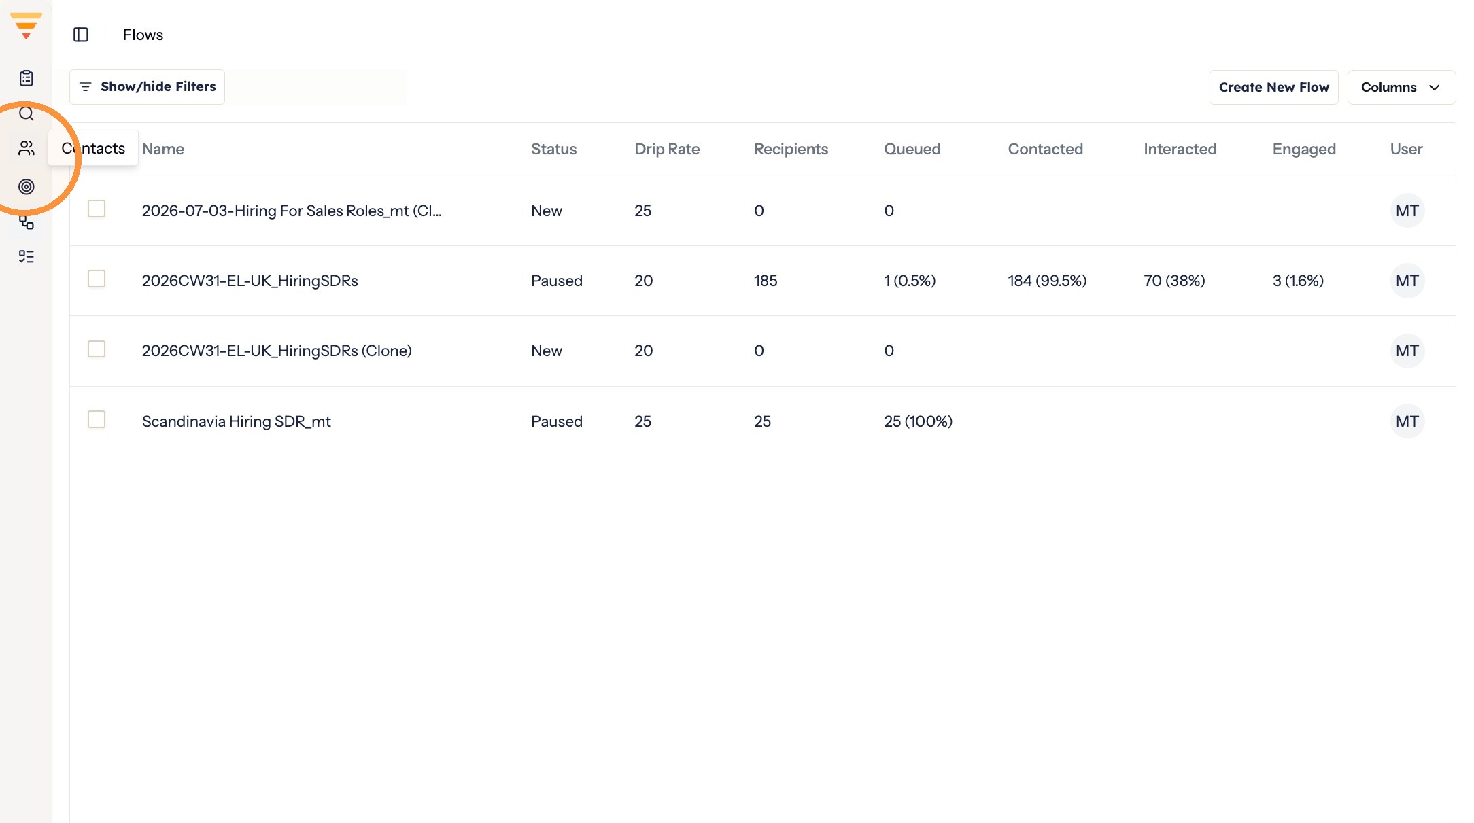
Task: Click MT avatar for 2026CW31-EL-UK_HiringSDRs (Clone)
Action: click(x=1407, y=351)
